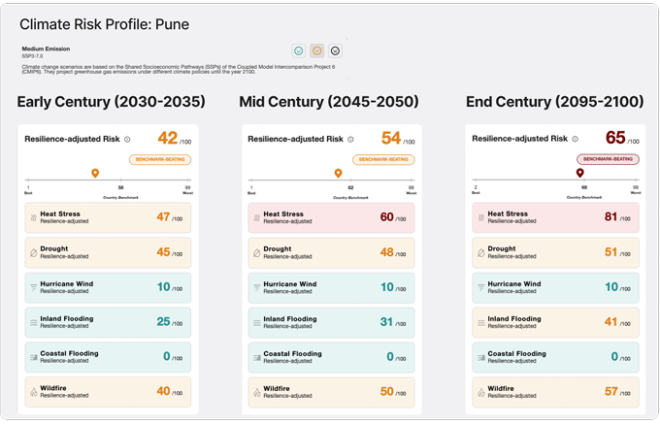This screenshot has height=424, width=660.
Task: Open the End Century Resilience-adjusted Risk info icon
Action: click(x=574, y=140)
